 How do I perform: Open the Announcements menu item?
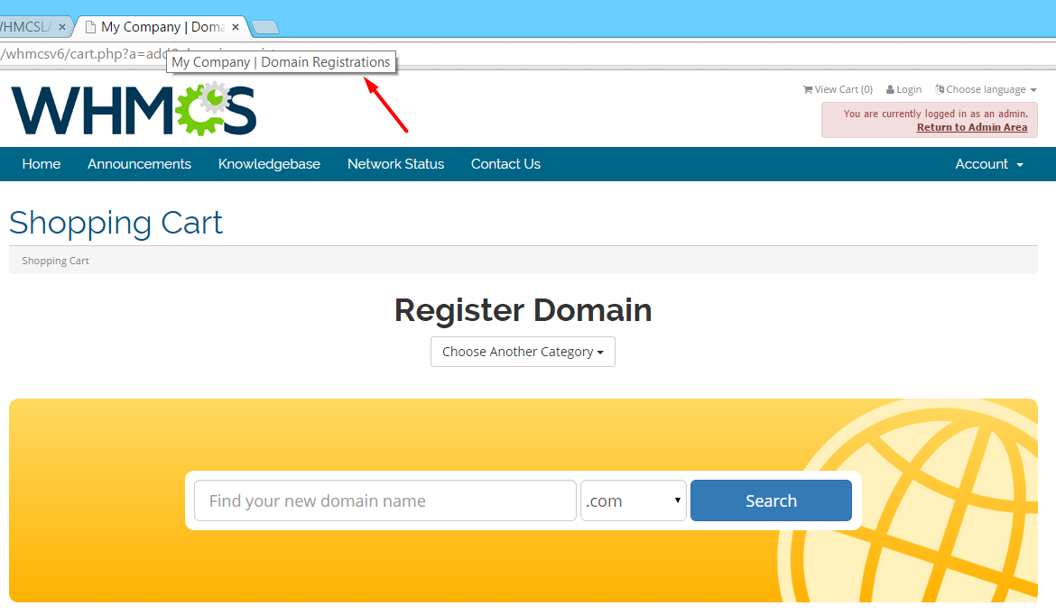[x=139, y=164]
